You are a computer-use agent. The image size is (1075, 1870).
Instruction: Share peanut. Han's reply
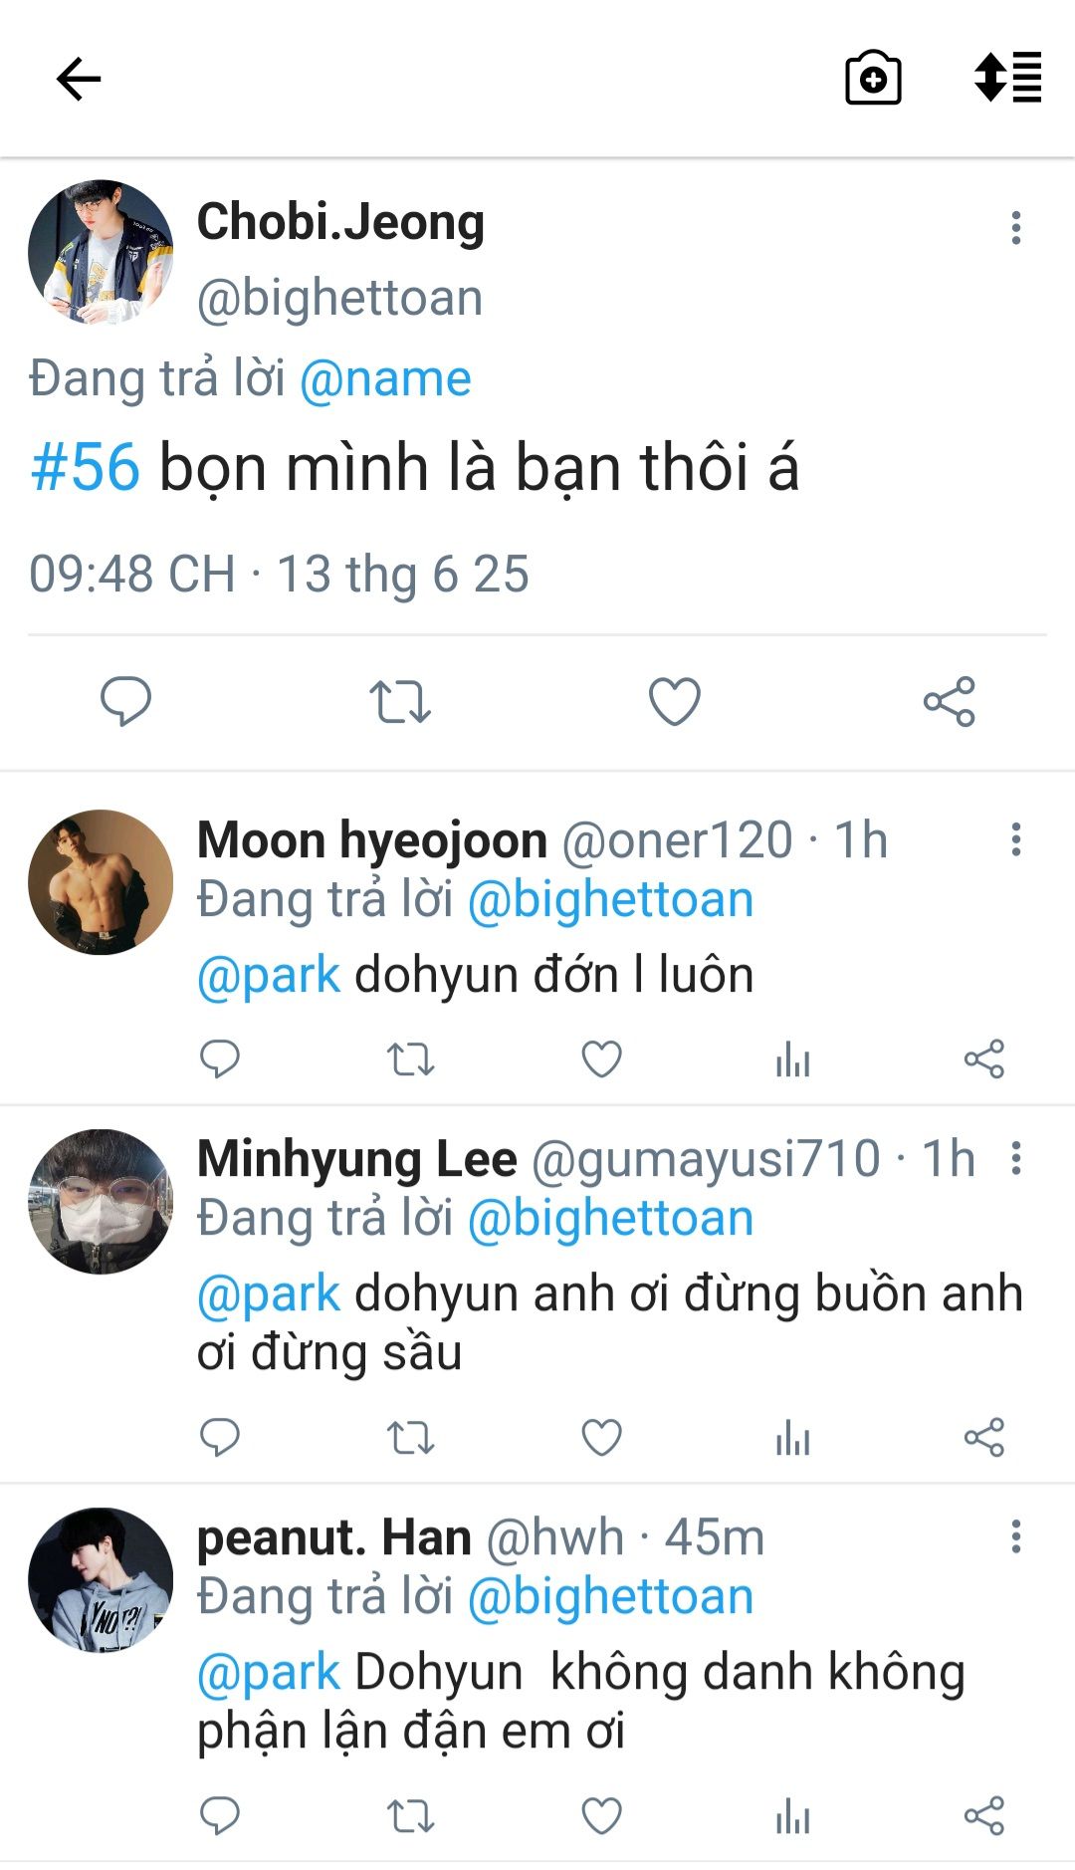tap(983, 1815)
